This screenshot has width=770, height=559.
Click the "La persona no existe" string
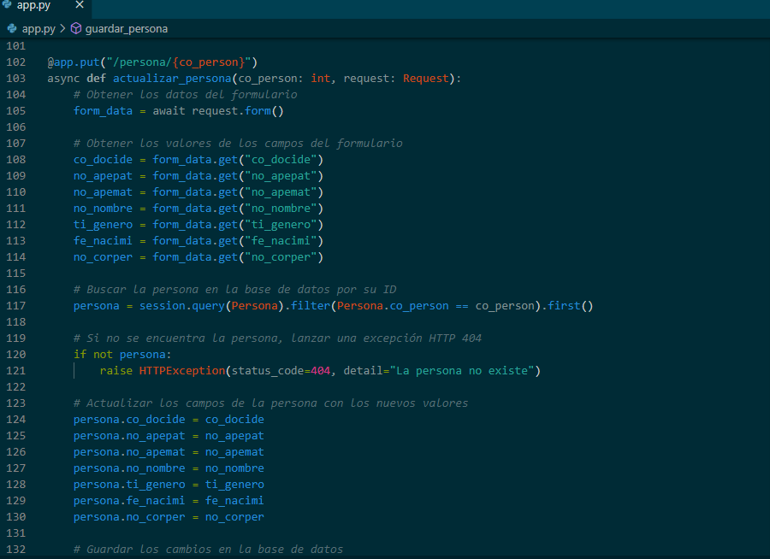(465, 371)
